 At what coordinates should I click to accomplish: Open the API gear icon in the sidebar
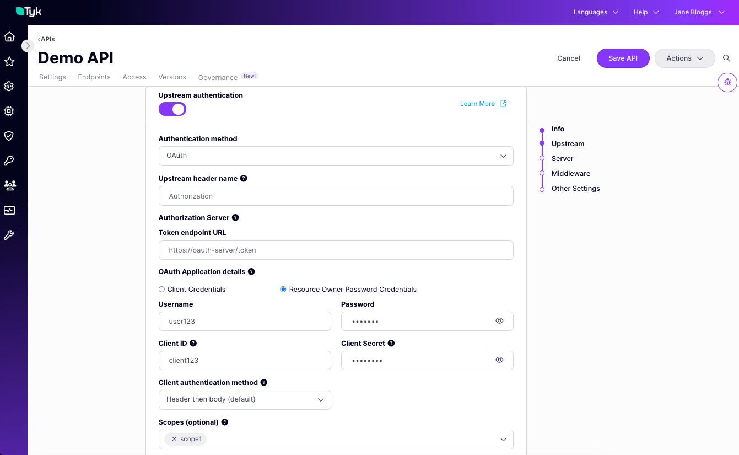click(x=9, y=86)
